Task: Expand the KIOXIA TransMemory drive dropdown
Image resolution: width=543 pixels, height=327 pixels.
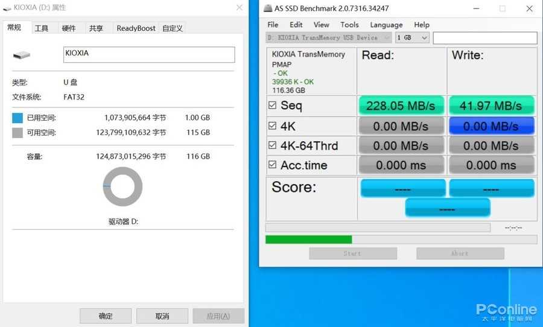Action: tap(328, 37)
